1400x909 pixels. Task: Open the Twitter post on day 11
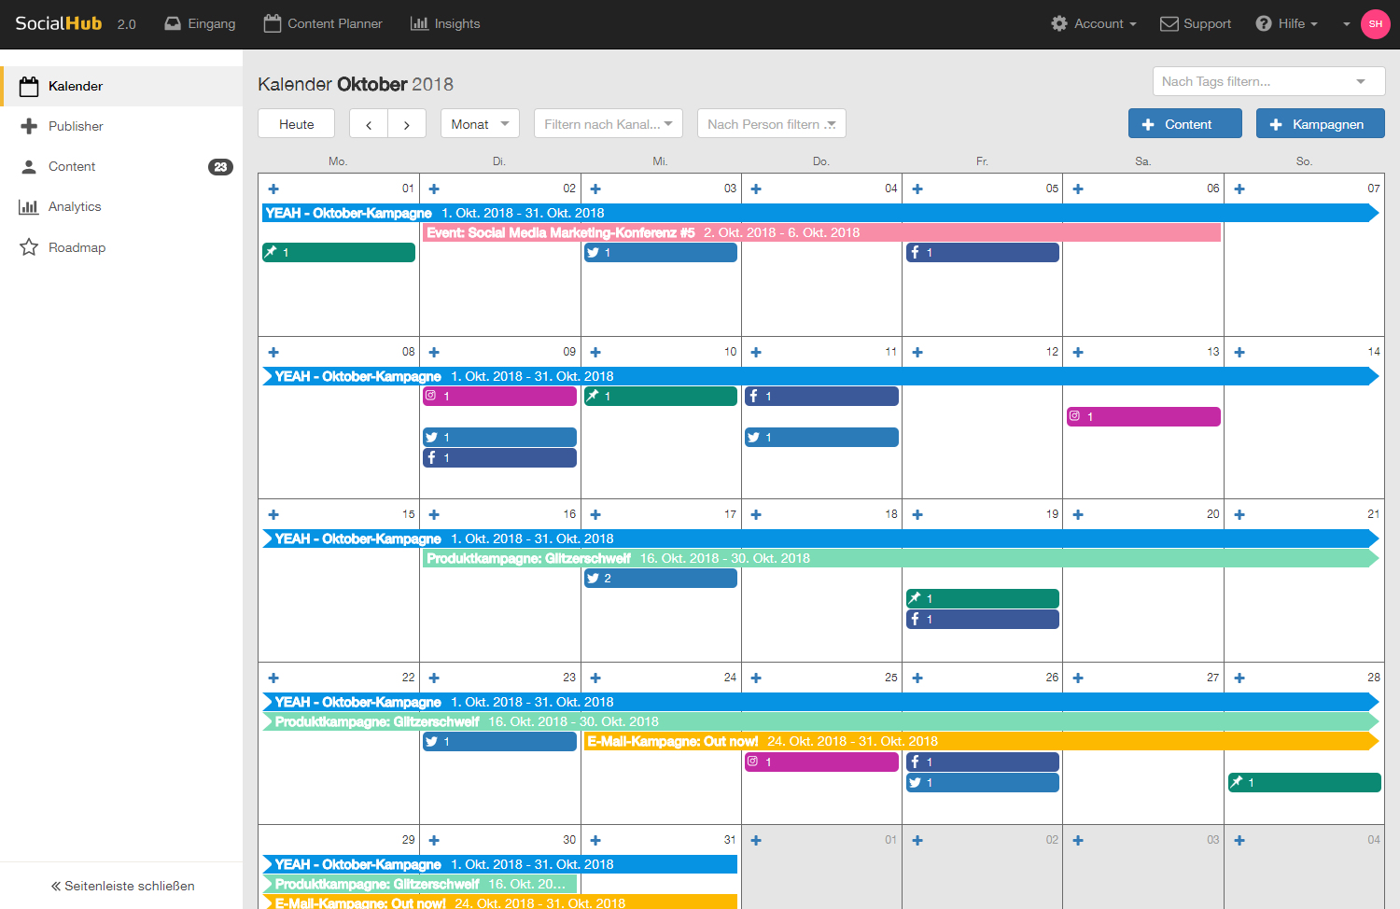tap(822, 437)
